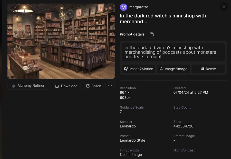Copy the prompt with the copy icon
This screenshot has width=231, height=159.
[152, 34]
